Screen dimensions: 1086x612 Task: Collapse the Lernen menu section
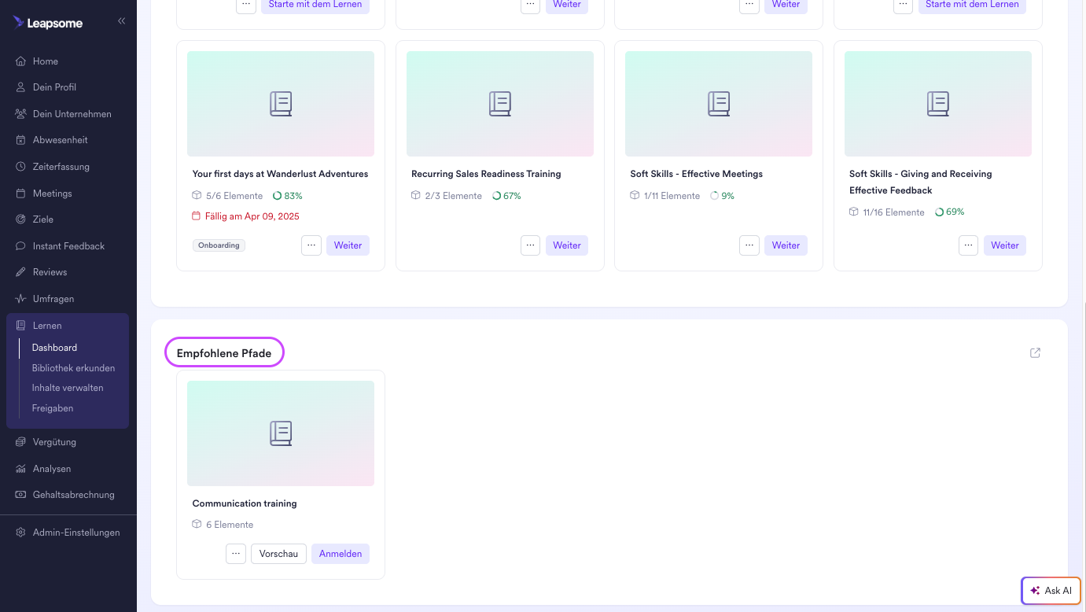(x=47, y=326)
